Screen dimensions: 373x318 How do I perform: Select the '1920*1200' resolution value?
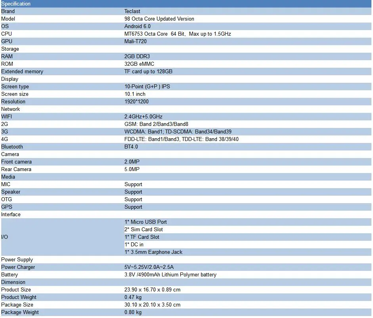click(x=136, y=102)
